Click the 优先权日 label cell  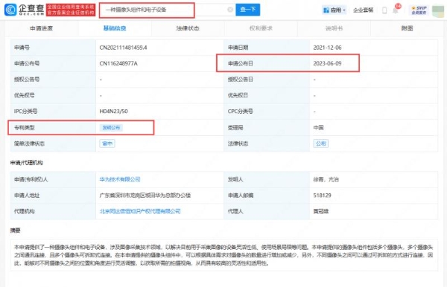[x=267, y=95]
